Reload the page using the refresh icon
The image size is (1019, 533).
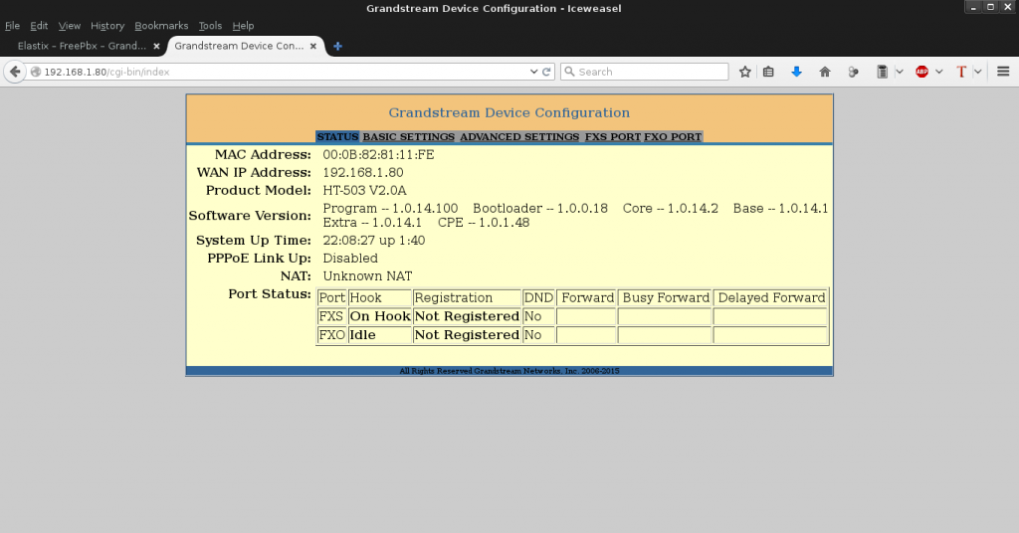[547, 72]
